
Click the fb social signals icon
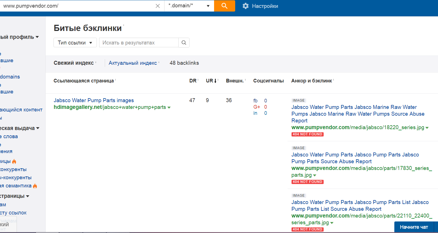click(255, 100)
